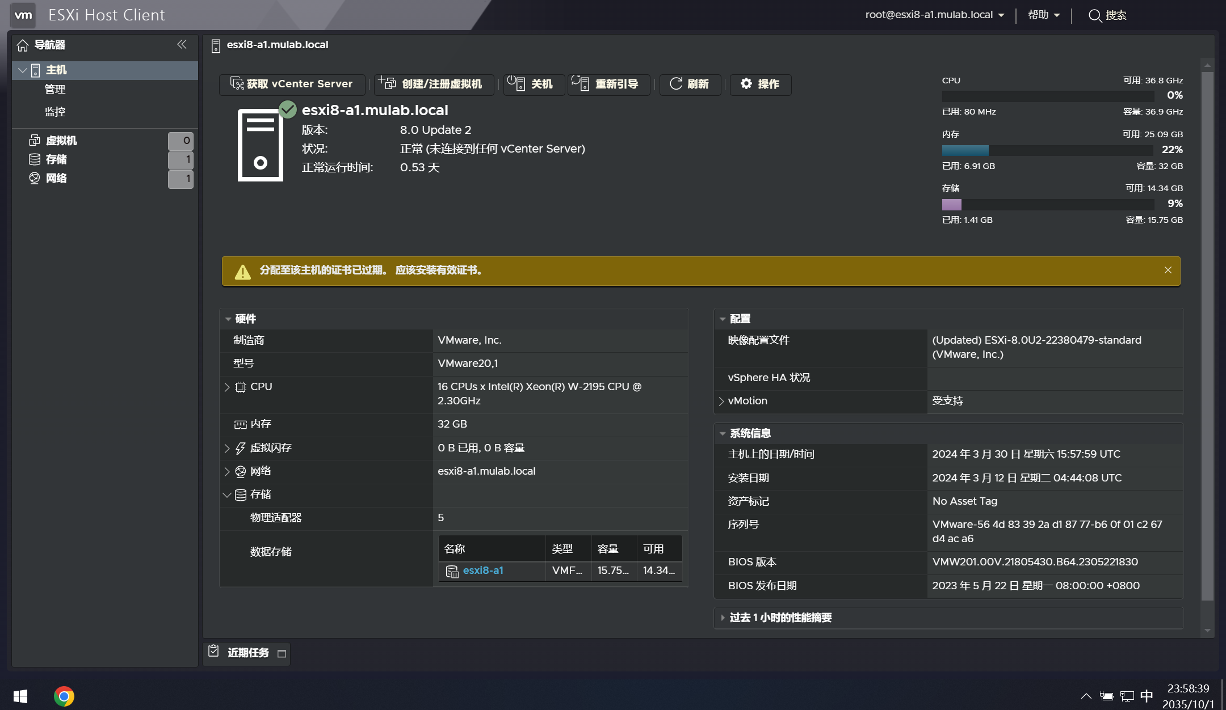
Task: Launch Chrome from the taskbar
Action: pos(64,696)
